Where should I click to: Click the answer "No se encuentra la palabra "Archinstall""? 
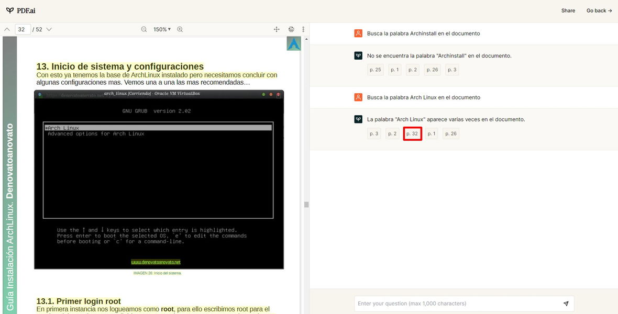[x=439, y=55]
